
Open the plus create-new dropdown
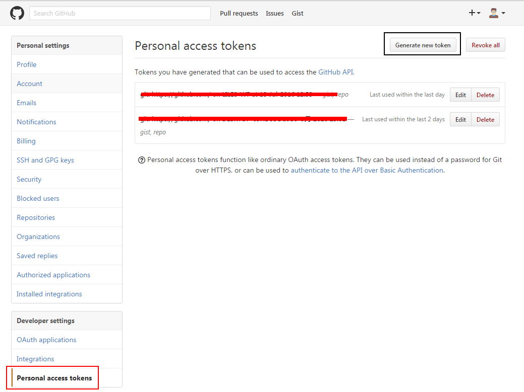click(474, 13)
